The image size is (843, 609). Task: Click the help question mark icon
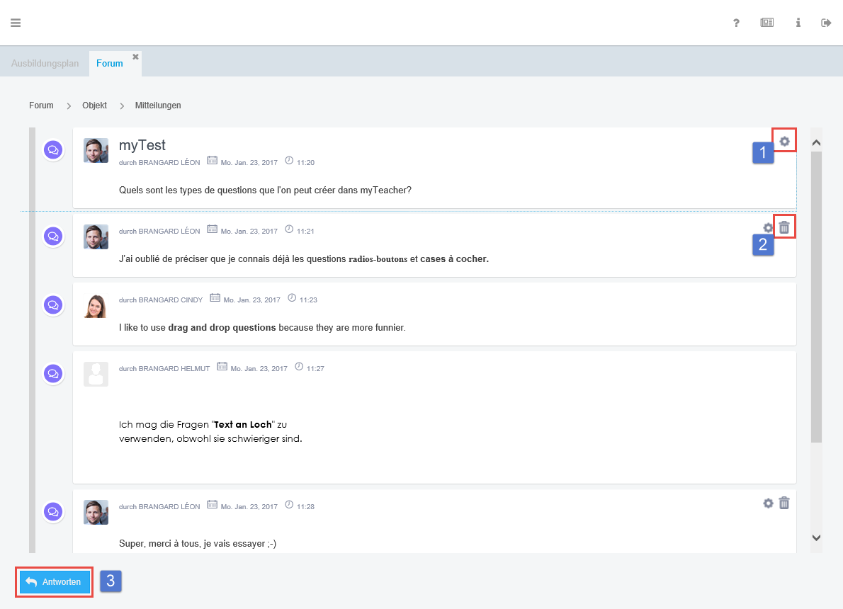click(736, 23)
